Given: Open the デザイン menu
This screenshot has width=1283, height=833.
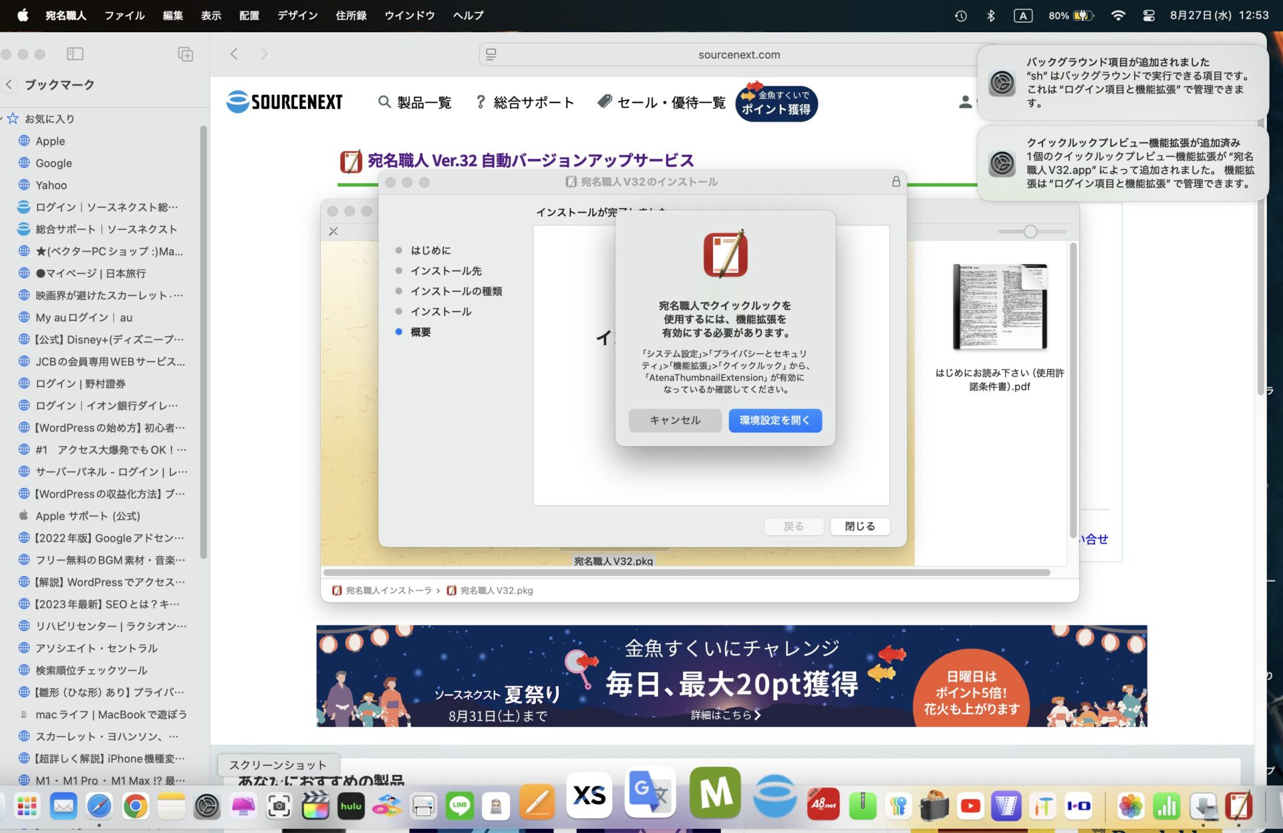Looking at the screenshot, I should [x=297, y=15].
